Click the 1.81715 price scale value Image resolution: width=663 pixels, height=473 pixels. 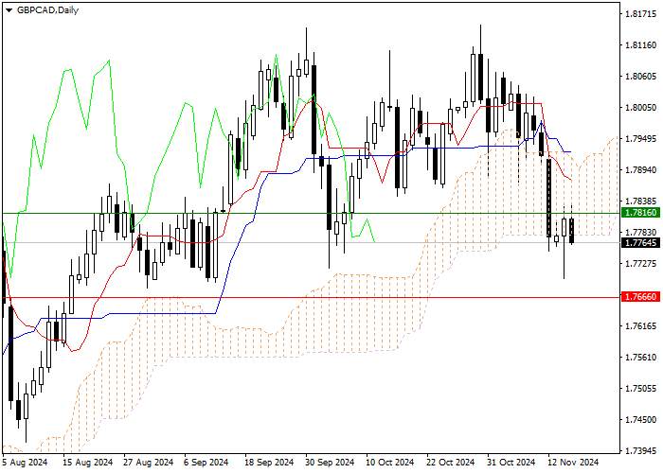pyautogui.click(x=640, y=14)
